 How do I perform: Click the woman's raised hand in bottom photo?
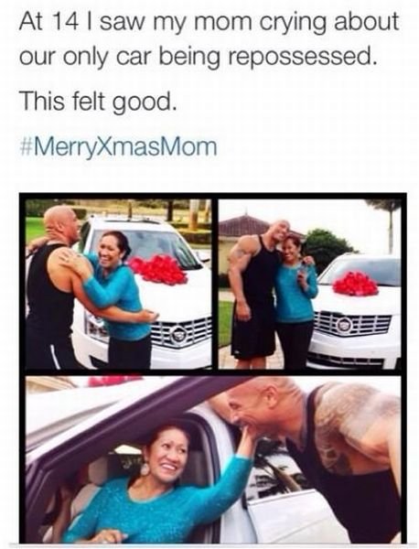point(249,442)
